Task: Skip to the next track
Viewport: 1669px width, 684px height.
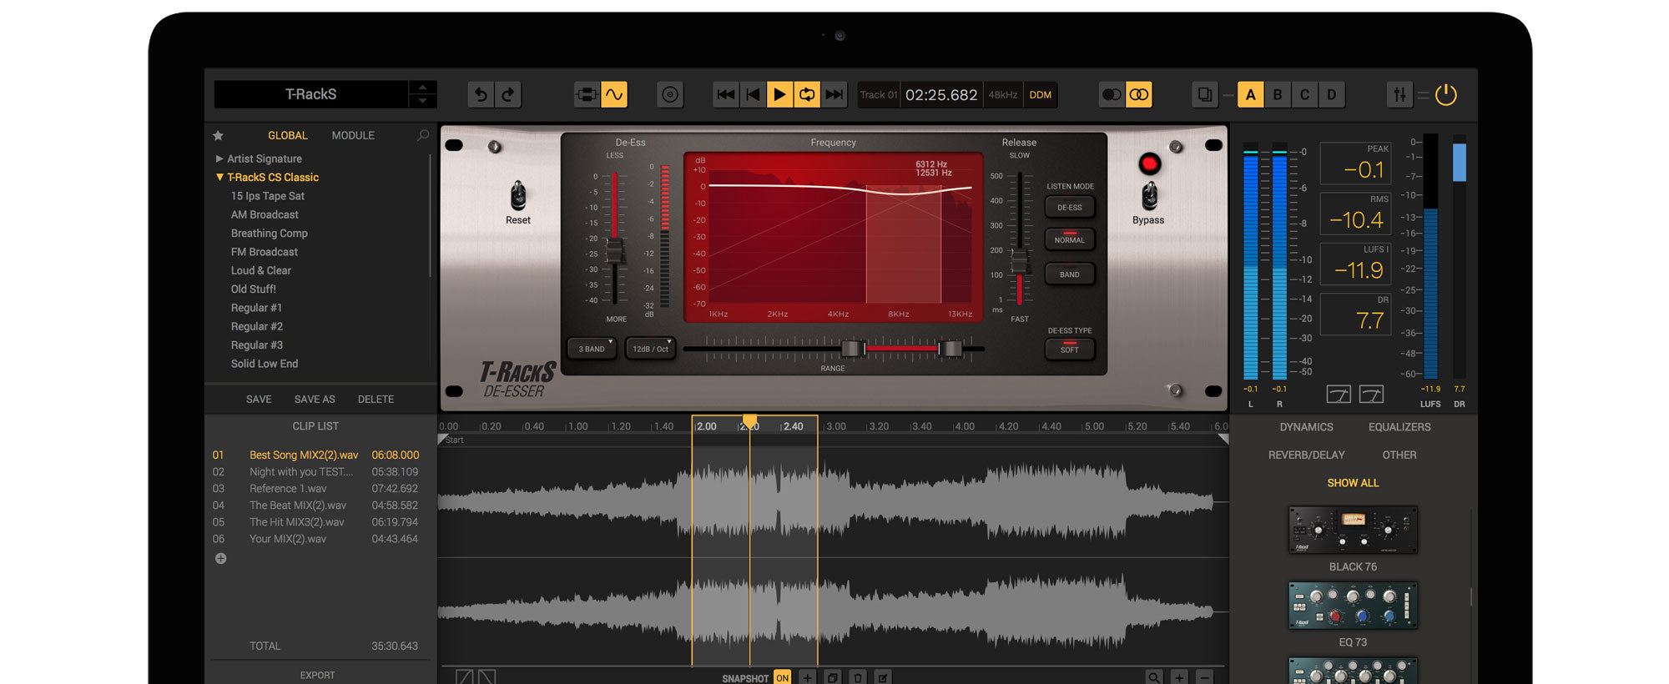Action: point(834,95)
